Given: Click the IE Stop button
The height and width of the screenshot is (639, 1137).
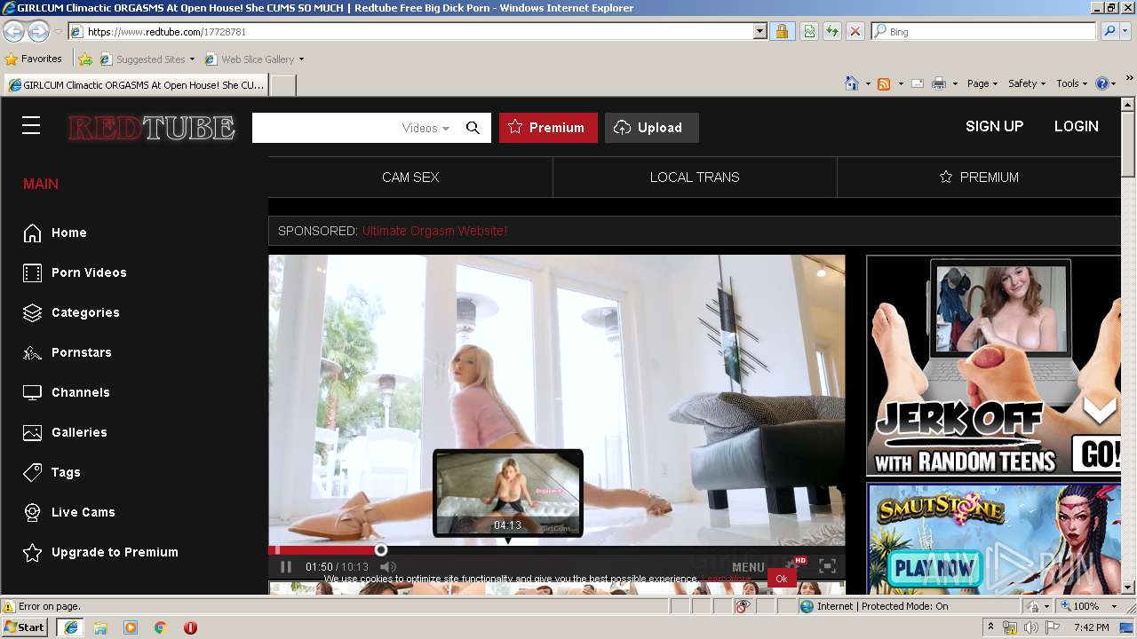Looking at the screenshot, I should 855,31.
